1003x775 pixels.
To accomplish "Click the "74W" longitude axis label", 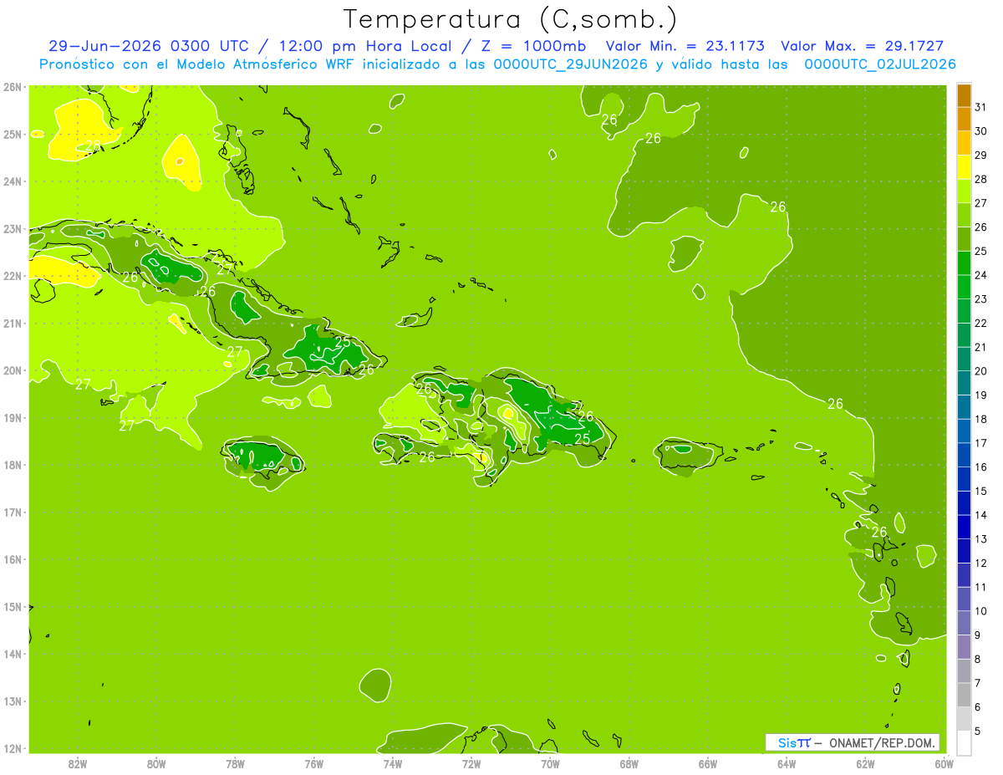I will (393, 763).
